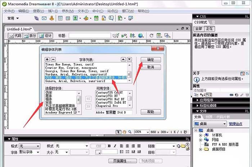The width and height of the screenshot is (252, 167).
Task: Insert a comment icon
Action: (x=111, y=18)
